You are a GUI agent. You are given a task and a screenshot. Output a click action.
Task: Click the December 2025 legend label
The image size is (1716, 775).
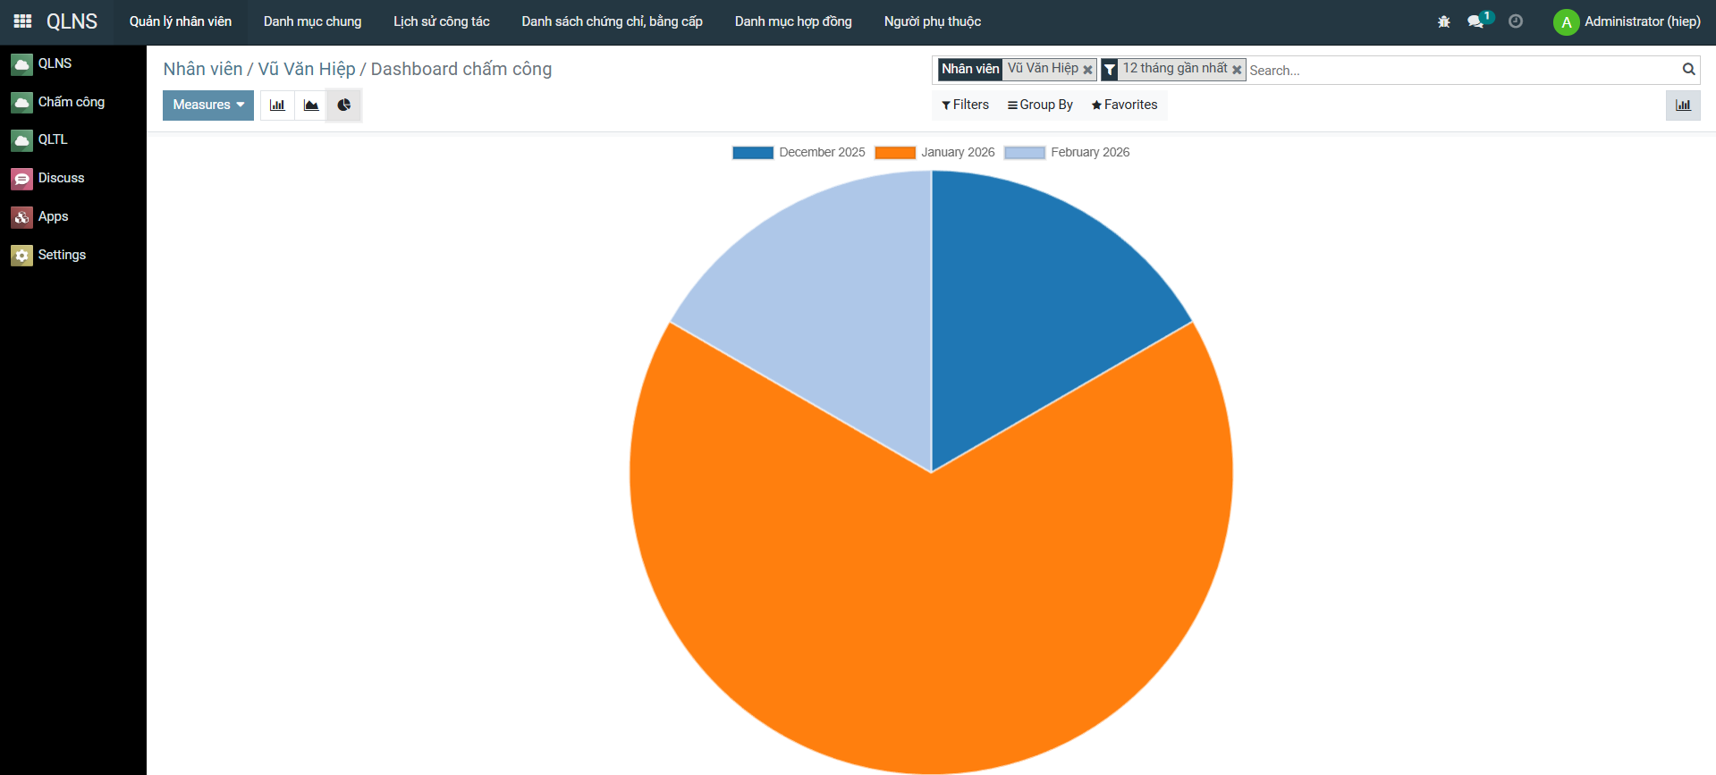coord(822,153)
